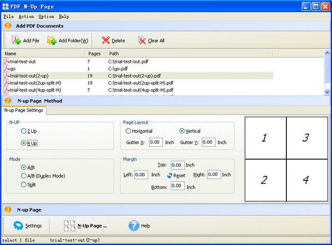Click PDF icon of trial-test-out(4up-split-H) row
The image size is (332, 245).
(6, 90)
